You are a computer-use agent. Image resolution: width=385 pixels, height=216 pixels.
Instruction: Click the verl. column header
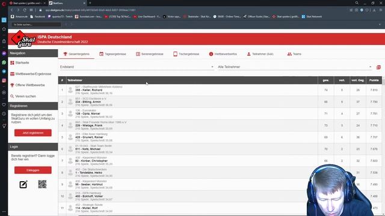click(342, 80)
